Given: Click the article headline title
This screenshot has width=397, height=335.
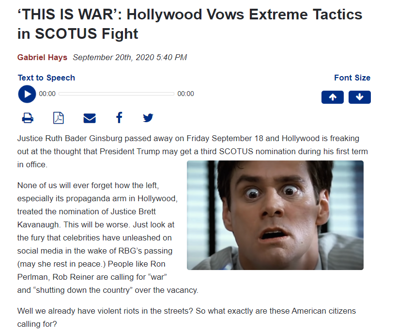Looking at the screenshot, I should click(190, 24).
